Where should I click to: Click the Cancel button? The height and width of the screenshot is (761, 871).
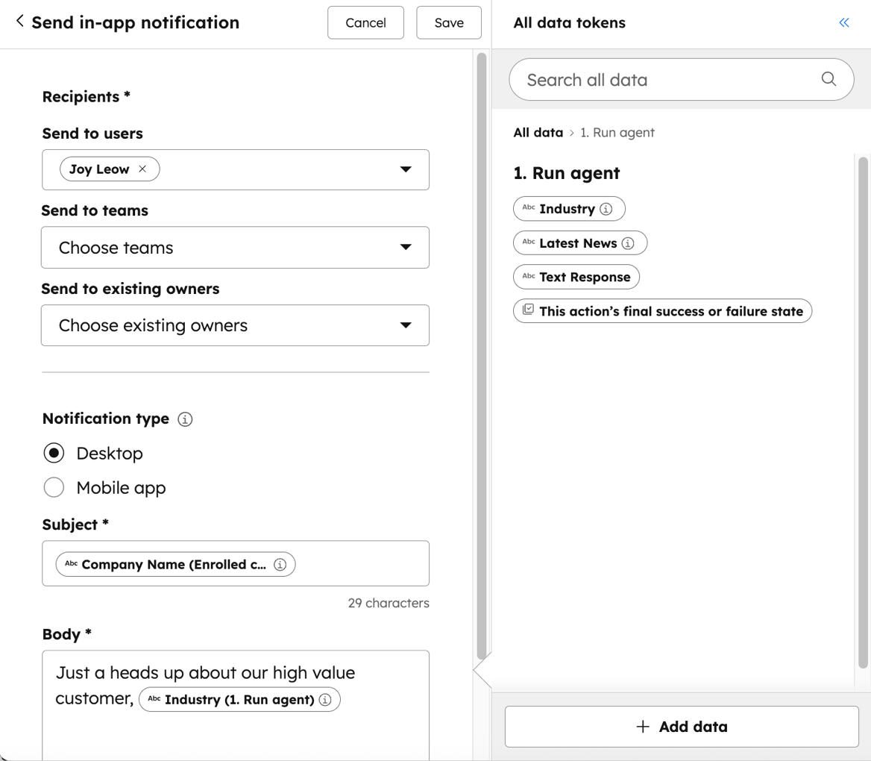coord(365,23)
